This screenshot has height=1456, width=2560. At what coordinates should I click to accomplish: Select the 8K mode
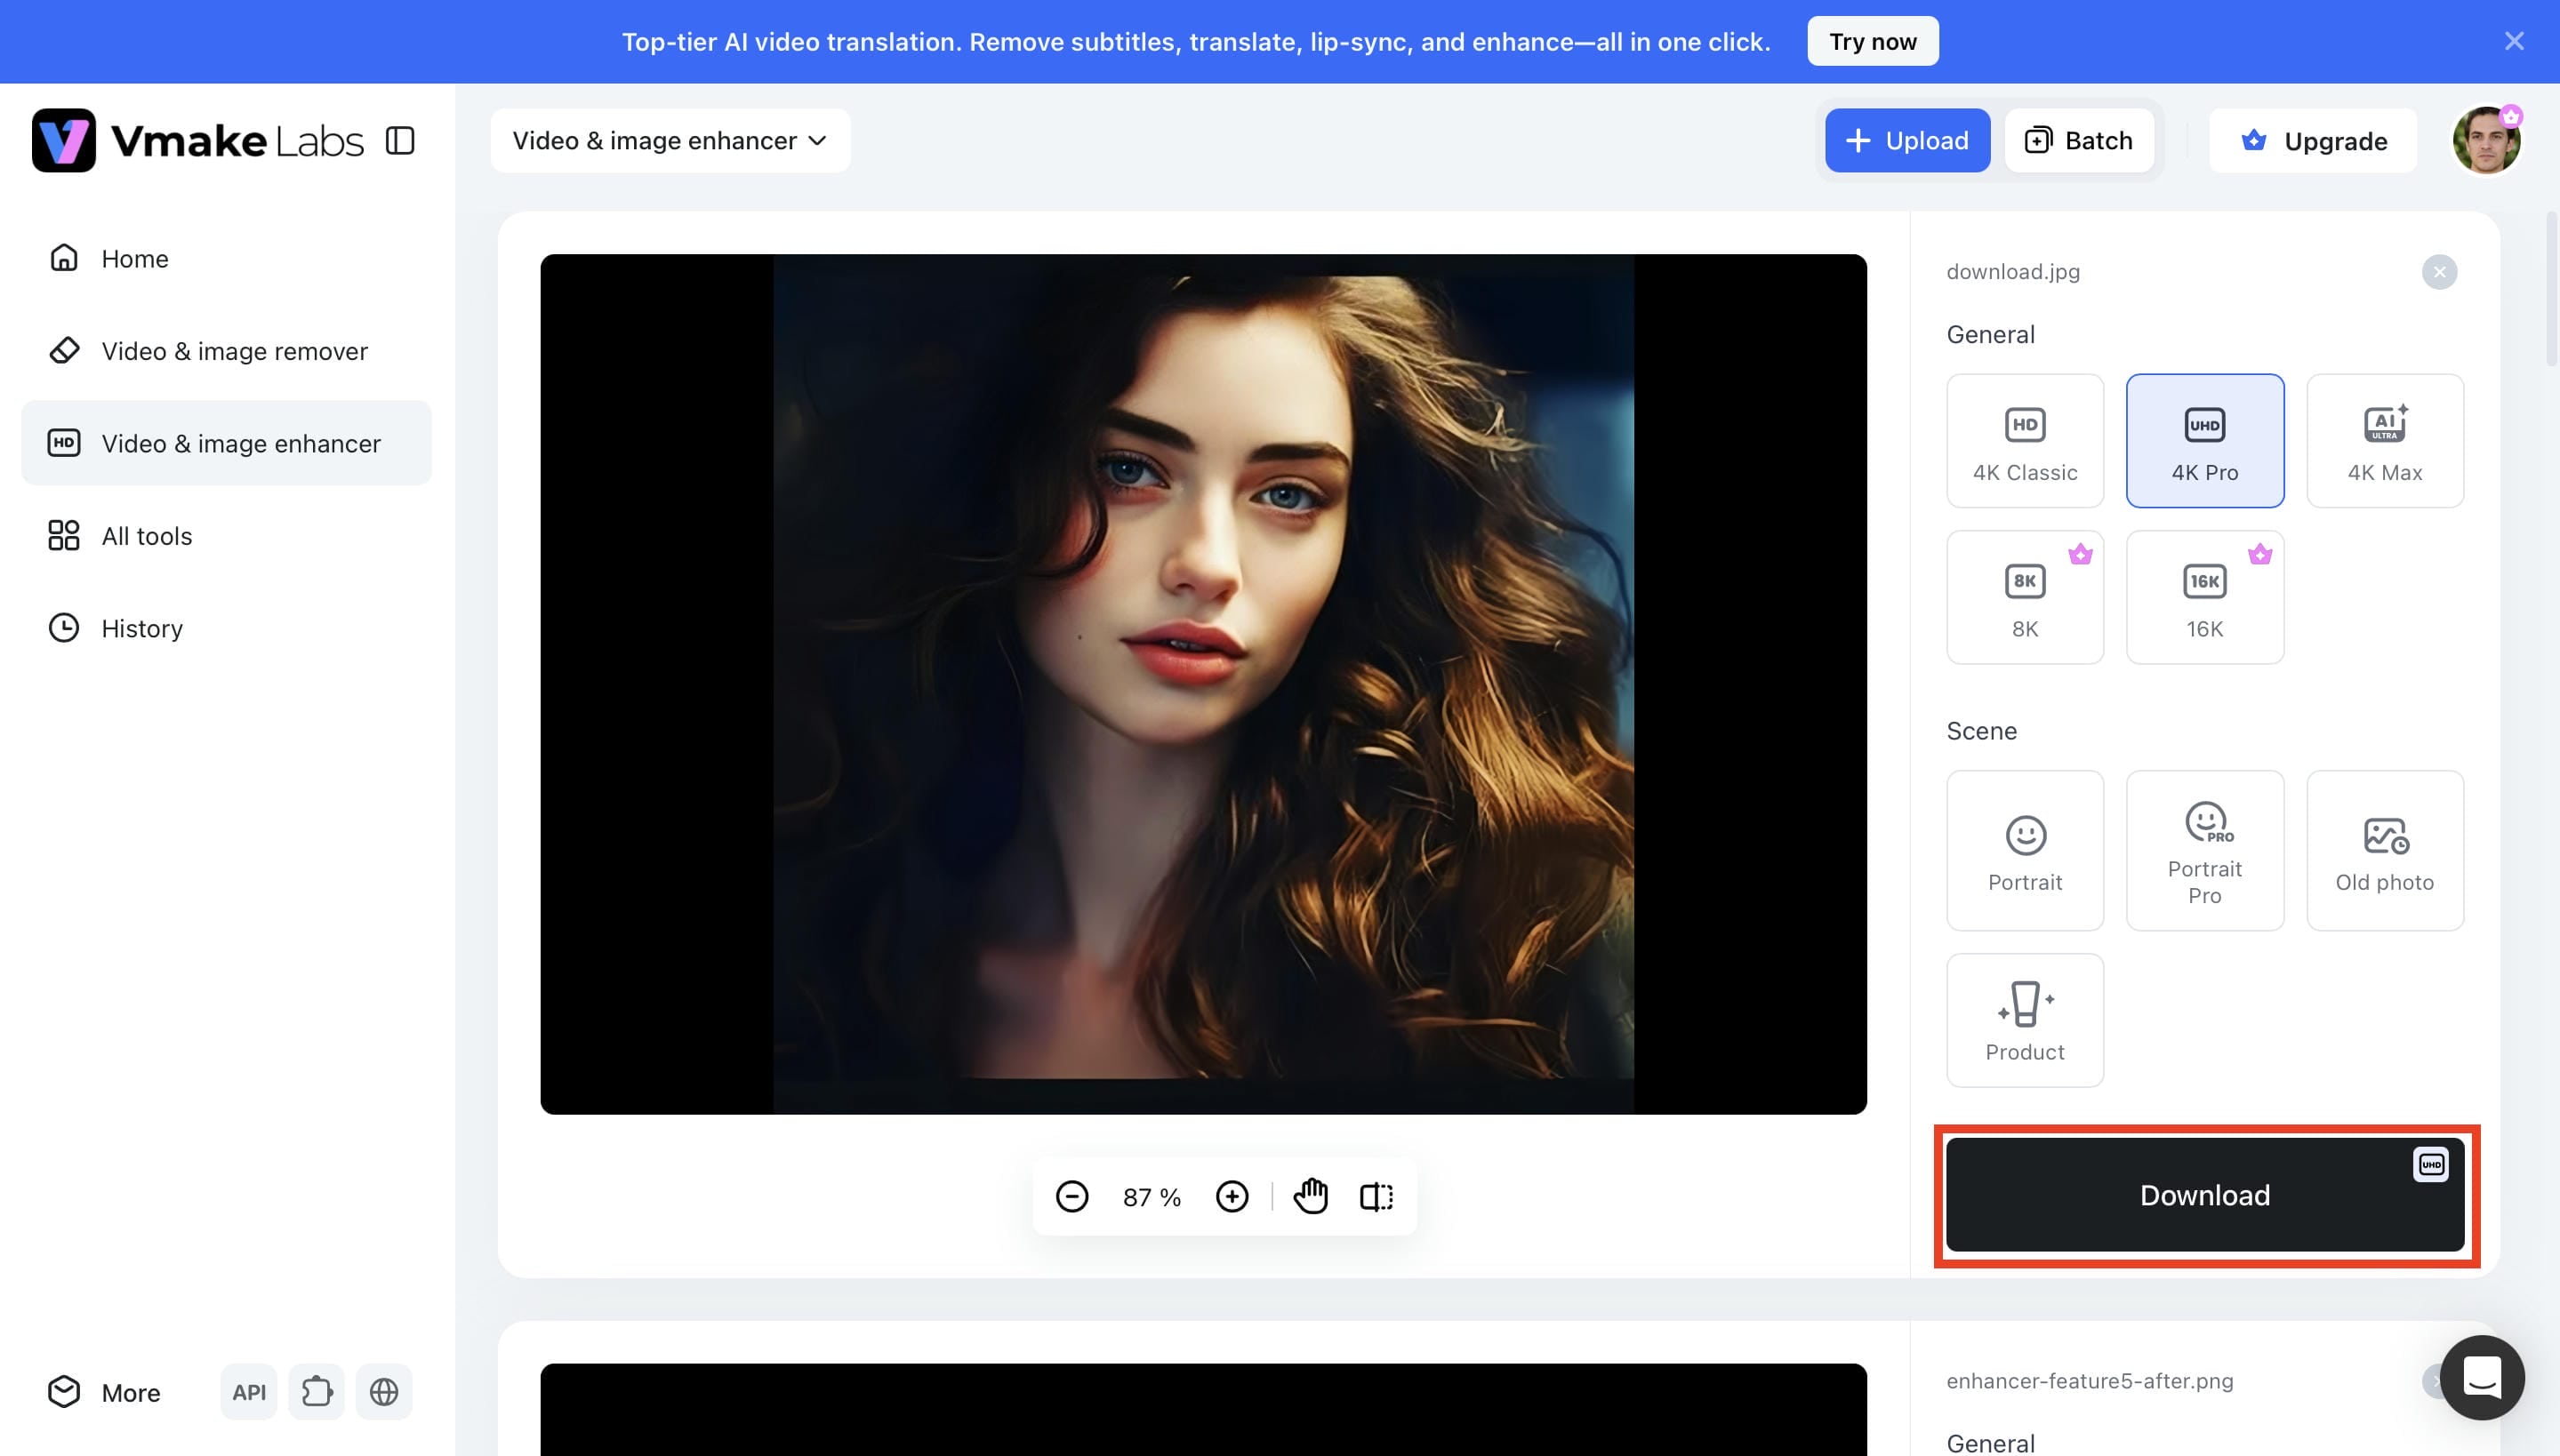click(x=2025, y=597)
